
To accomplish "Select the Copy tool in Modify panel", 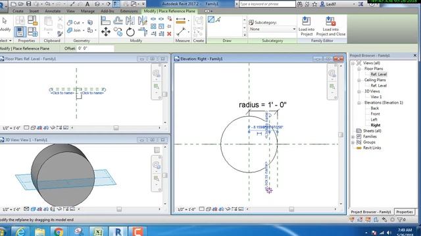I will click(118, 32).
